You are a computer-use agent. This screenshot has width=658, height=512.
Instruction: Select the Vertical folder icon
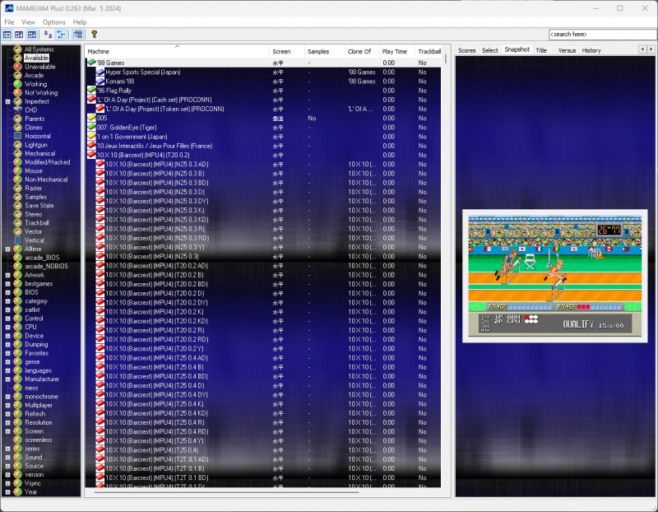tap(17, 240)
